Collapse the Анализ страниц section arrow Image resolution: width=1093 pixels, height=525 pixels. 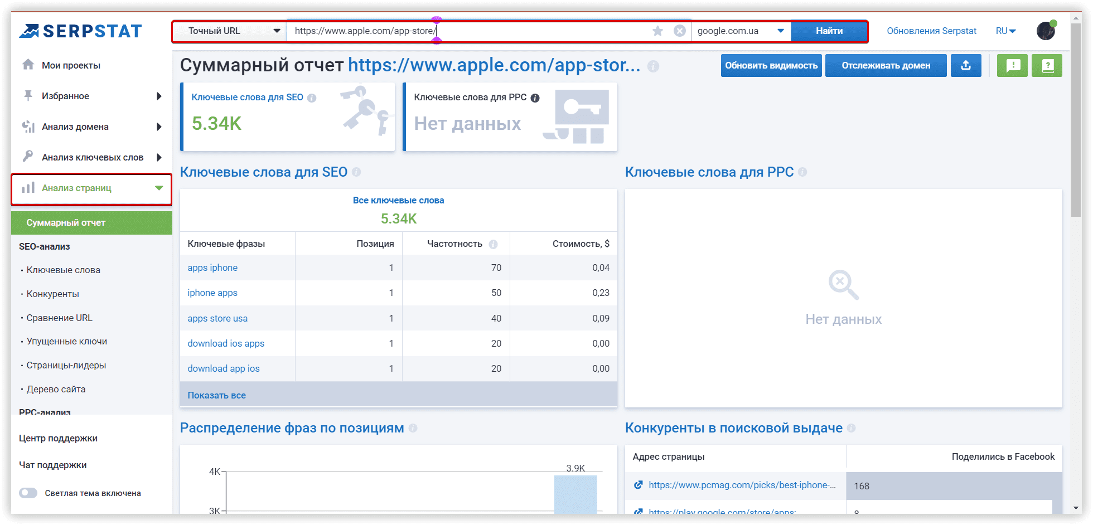click(x=159, y=188)
